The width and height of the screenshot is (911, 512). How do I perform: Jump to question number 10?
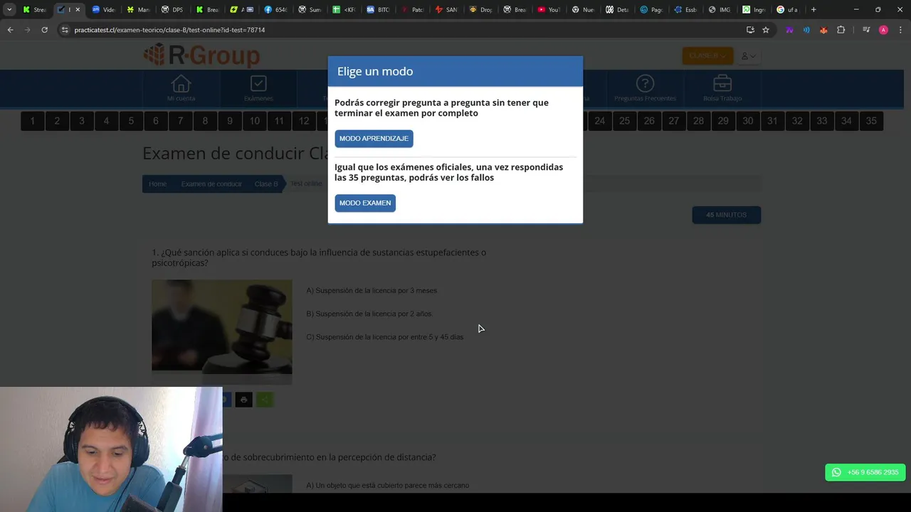pos(254,121)
